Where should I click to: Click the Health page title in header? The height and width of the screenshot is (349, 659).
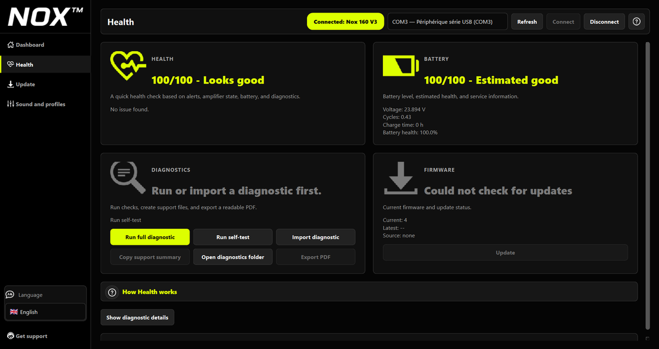point(121,22)
